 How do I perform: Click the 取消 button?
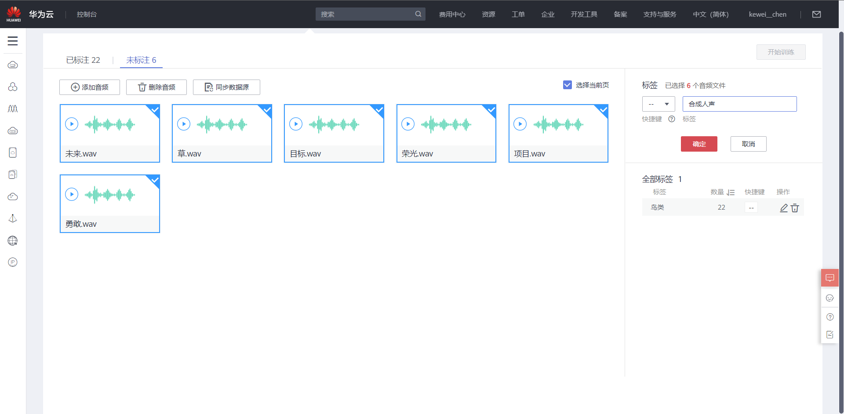(749, 144)
